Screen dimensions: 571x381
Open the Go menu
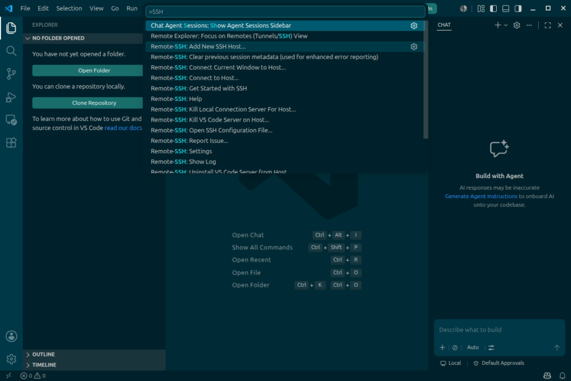(x=115, y=8)
